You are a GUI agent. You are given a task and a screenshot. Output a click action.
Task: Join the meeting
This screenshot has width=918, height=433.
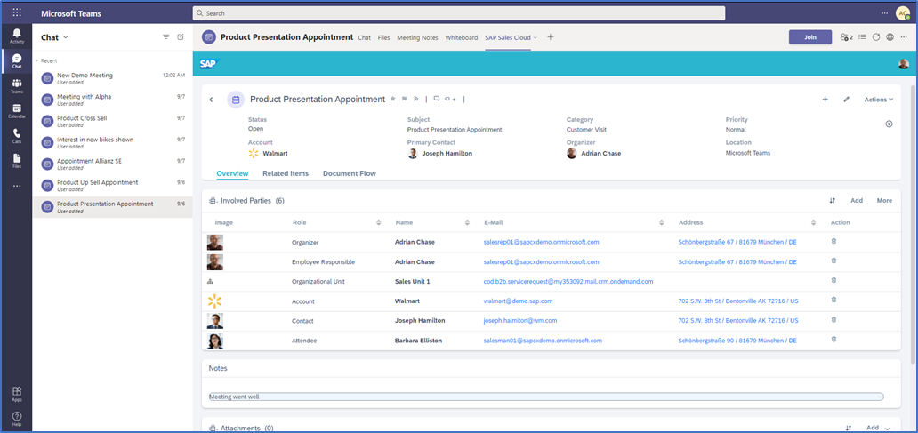click(810, 36)
